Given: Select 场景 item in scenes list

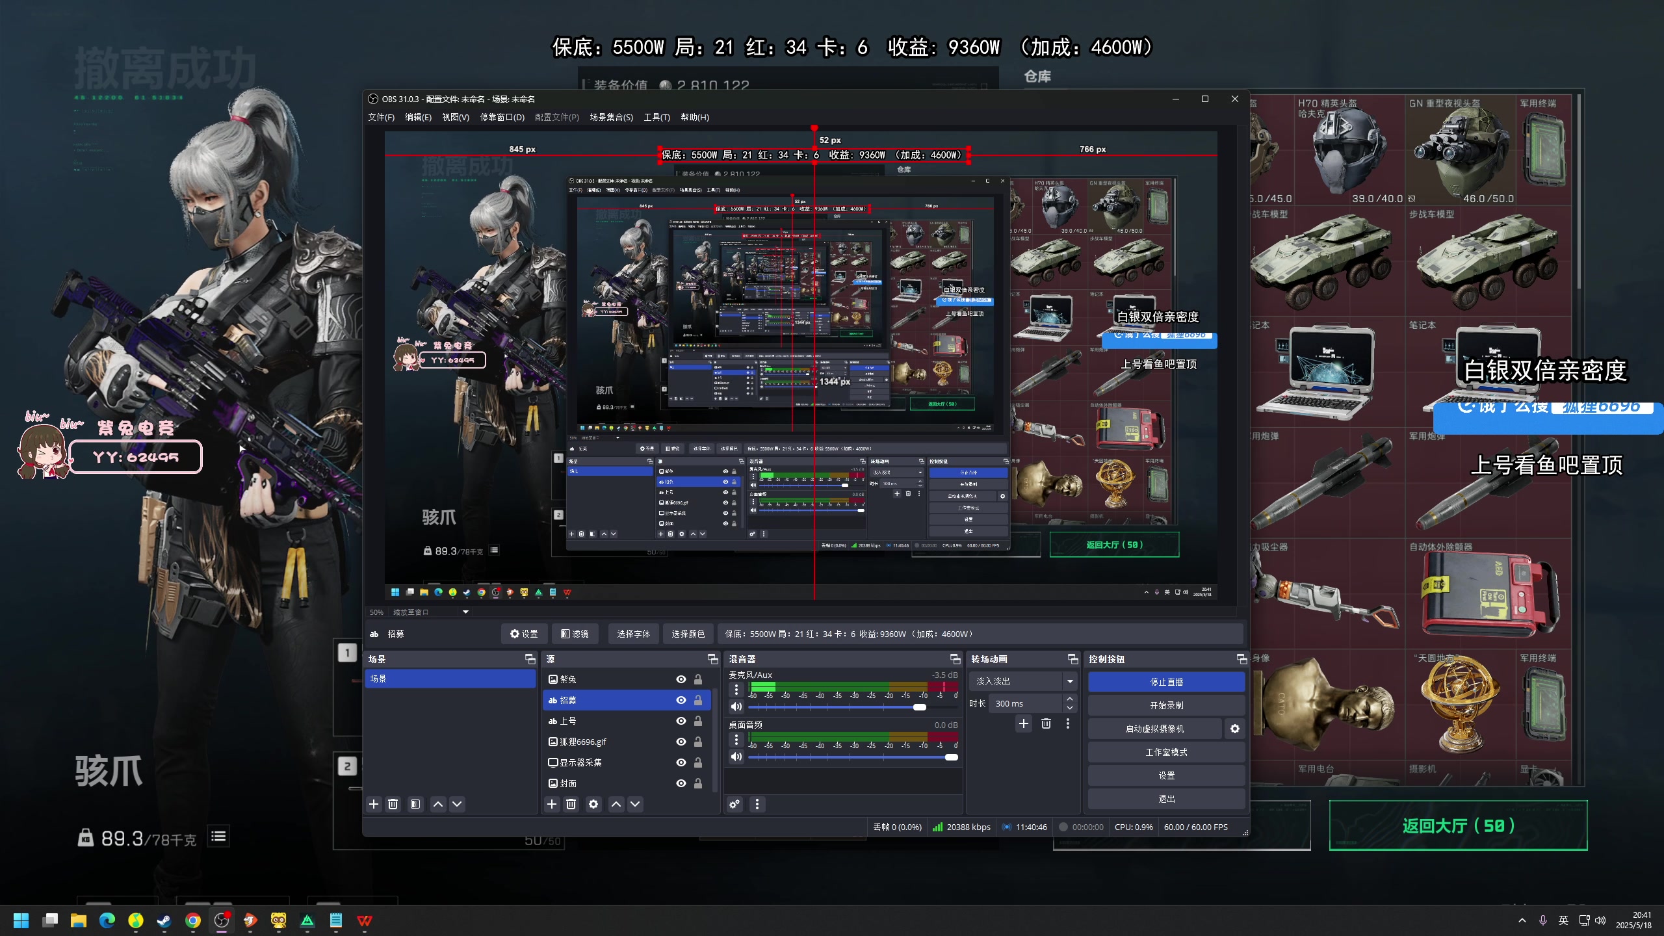Looking at the screenshot, I should pyautogui.click(x=450, y=679).
